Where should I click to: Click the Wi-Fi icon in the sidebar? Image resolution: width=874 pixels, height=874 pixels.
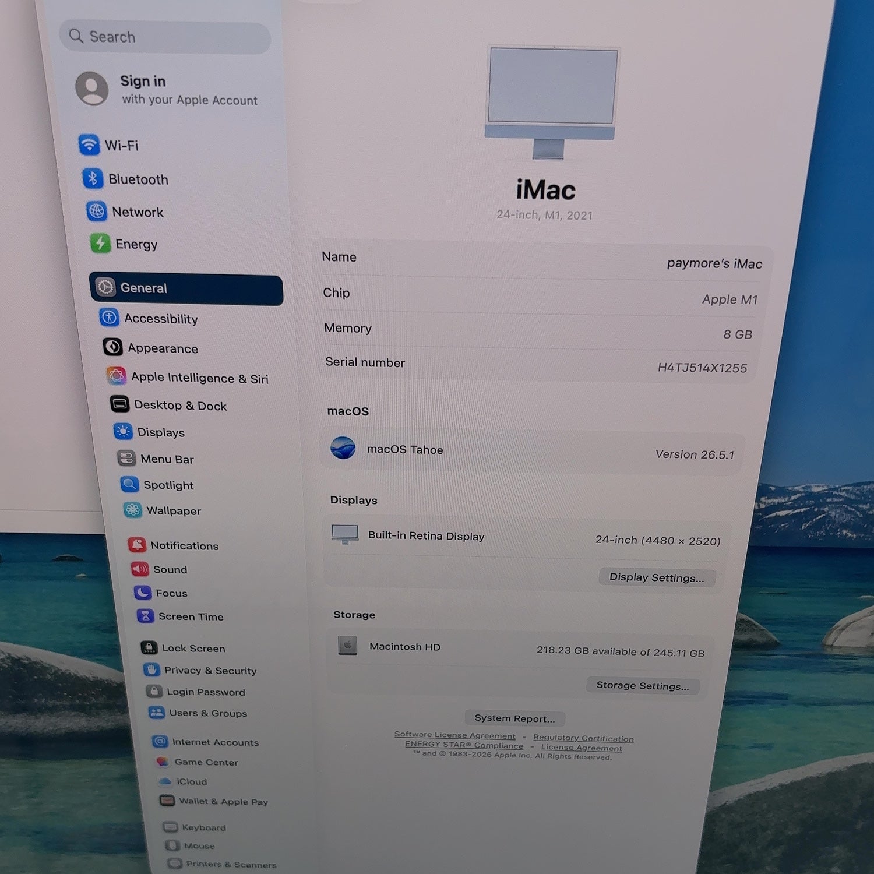click(x=89, y=145)
